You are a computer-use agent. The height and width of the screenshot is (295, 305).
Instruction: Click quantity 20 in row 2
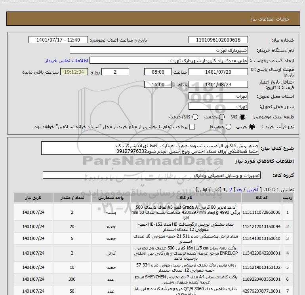(x=72, y=226)
